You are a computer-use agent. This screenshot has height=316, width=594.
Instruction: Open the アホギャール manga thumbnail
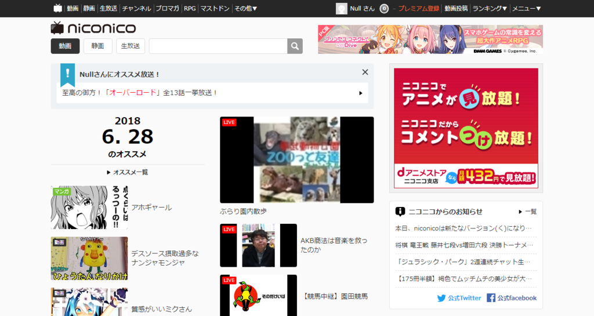coord(89,208)
